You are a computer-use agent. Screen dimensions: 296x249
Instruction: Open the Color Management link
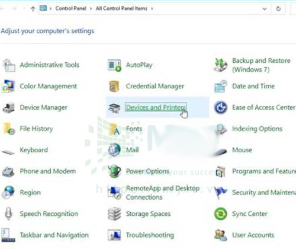click(x=49, y=87)
